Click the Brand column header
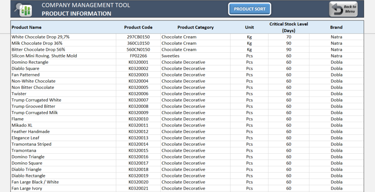 [x=336, y=27]
